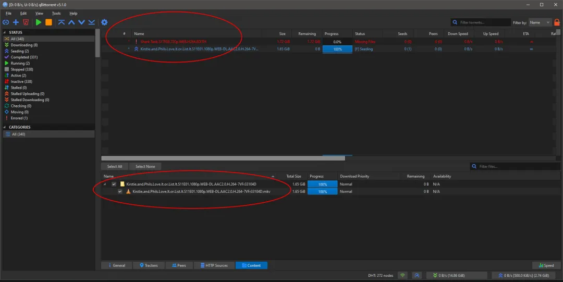Filter by Running (2) status
Screen dimensions: 563x282
(20, 63)
